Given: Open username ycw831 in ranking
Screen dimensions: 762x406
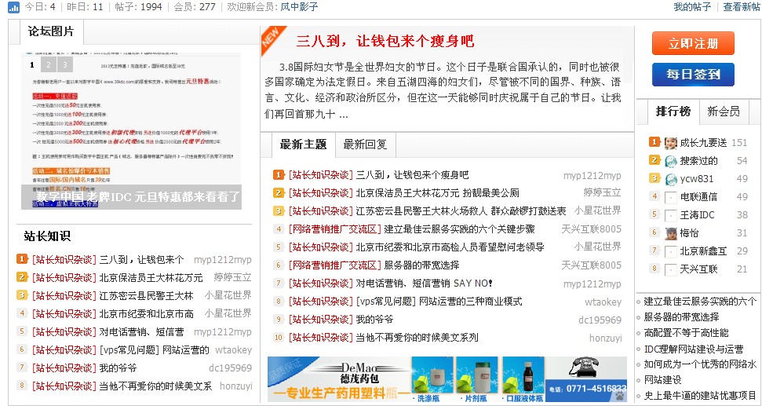Looking at the screenshot, I should click(x=697, y=179).
